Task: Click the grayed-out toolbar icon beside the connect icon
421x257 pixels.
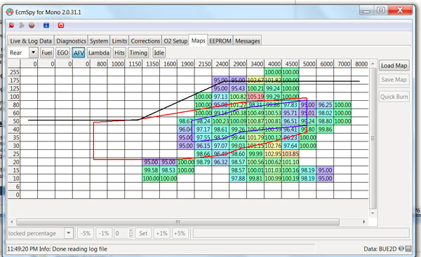Action: (22, 25)
